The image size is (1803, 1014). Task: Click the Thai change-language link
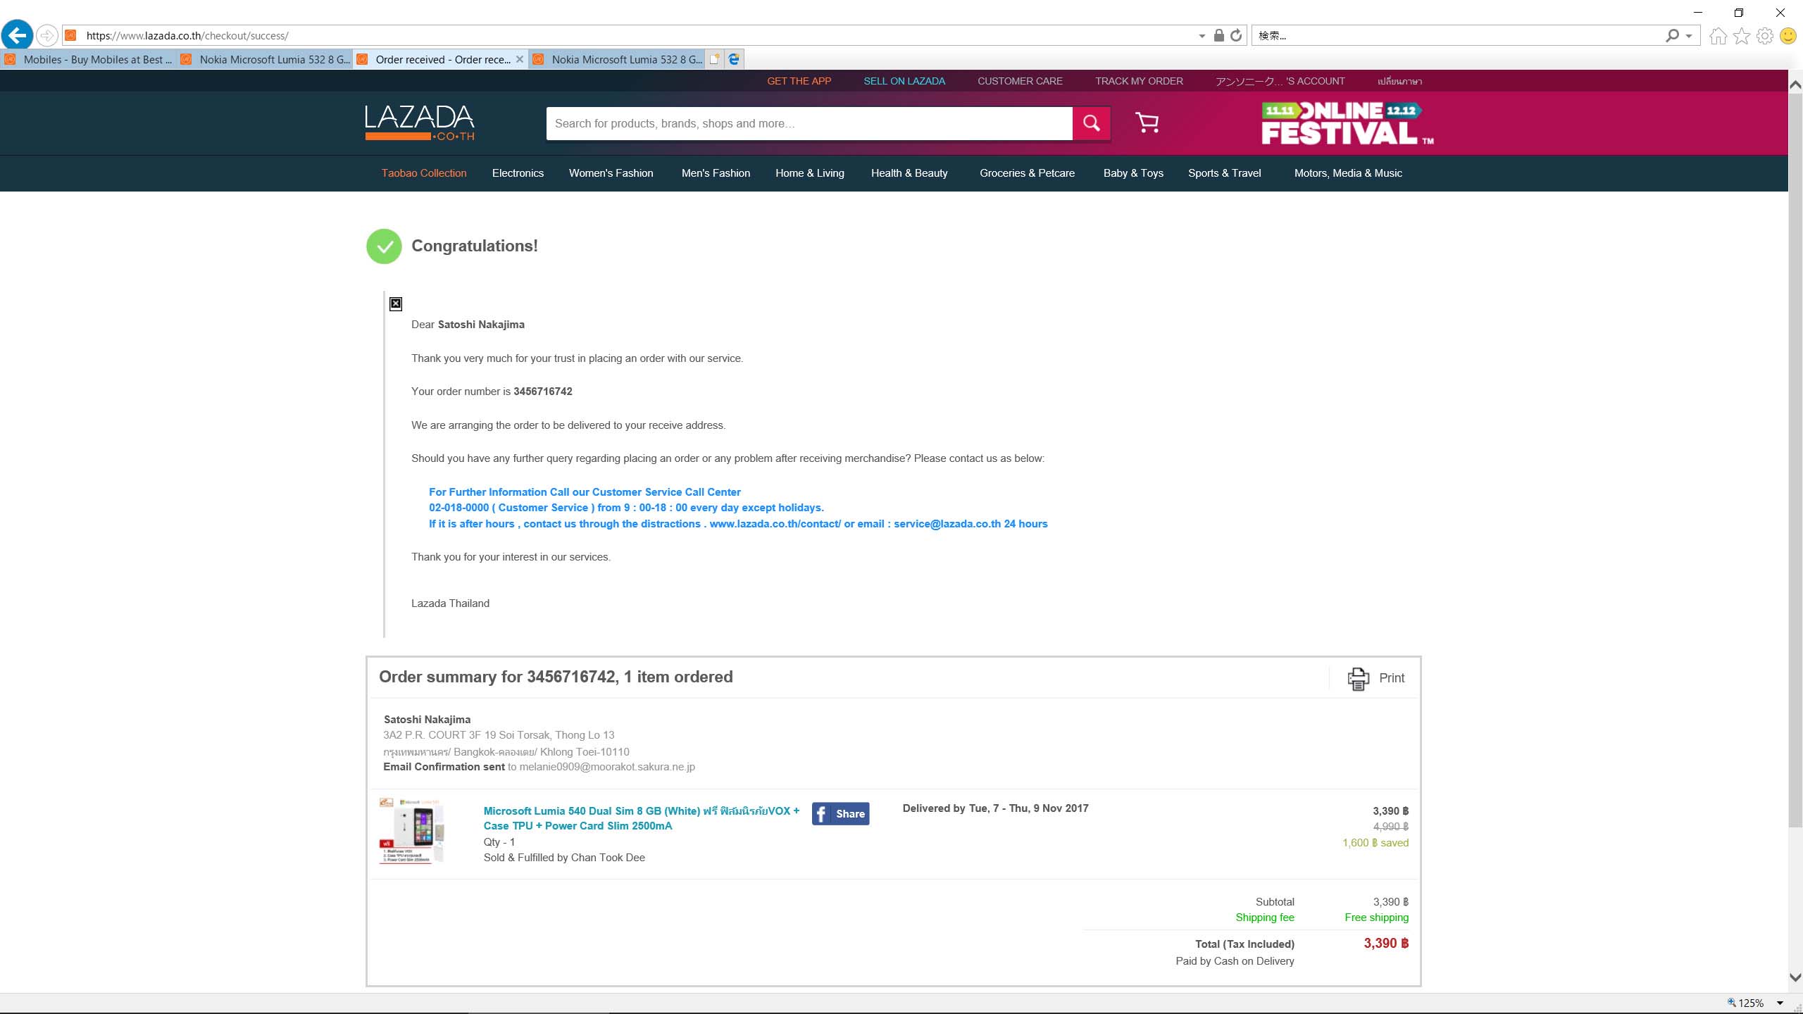tap(1399, 81)
